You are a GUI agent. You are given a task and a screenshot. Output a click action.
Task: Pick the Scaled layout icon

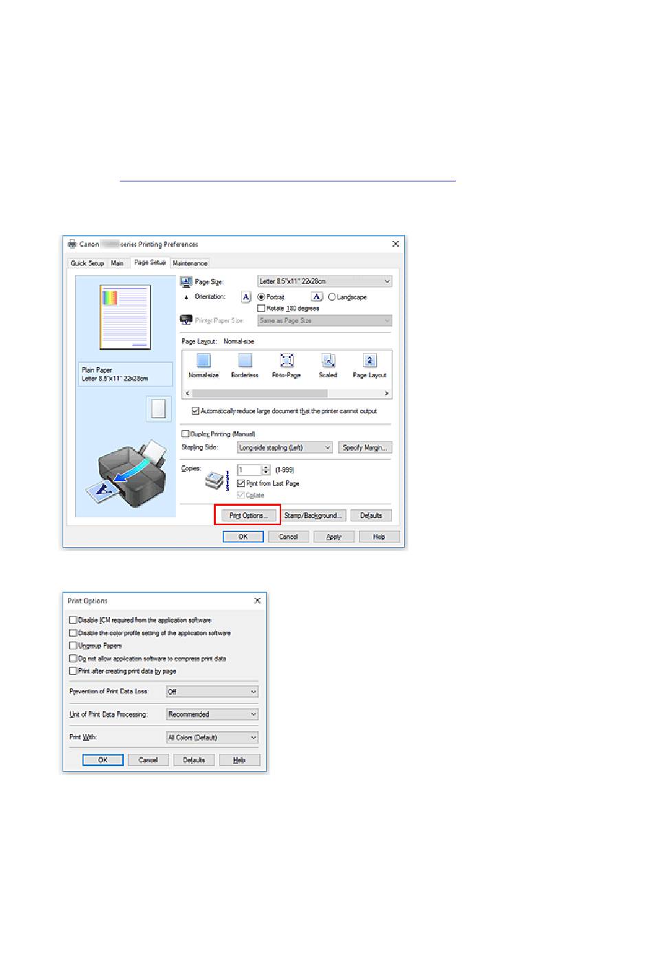(x=328, y=361)
